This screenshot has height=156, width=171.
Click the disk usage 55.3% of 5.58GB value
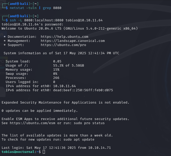[x=68, y=66]
